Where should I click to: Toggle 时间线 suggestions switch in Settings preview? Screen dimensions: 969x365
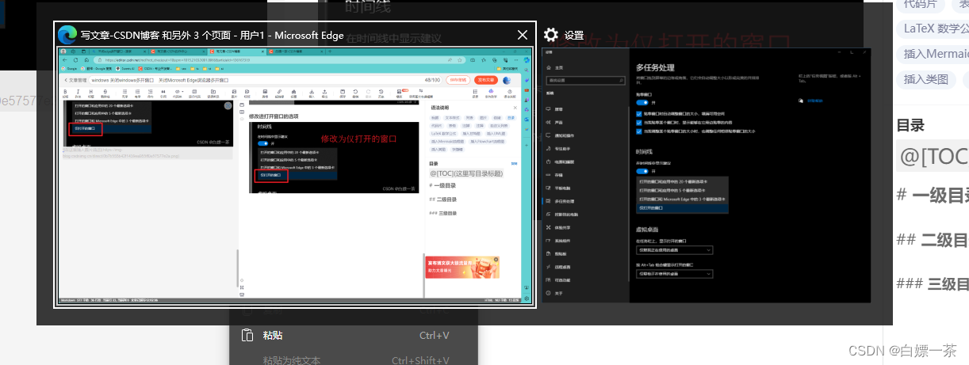(x=643, y=170)
